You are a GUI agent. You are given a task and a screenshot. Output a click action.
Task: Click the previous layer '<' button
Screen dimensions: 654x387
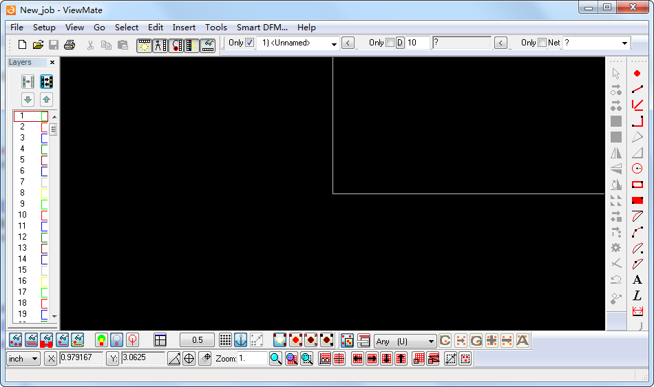click(348, 43)
